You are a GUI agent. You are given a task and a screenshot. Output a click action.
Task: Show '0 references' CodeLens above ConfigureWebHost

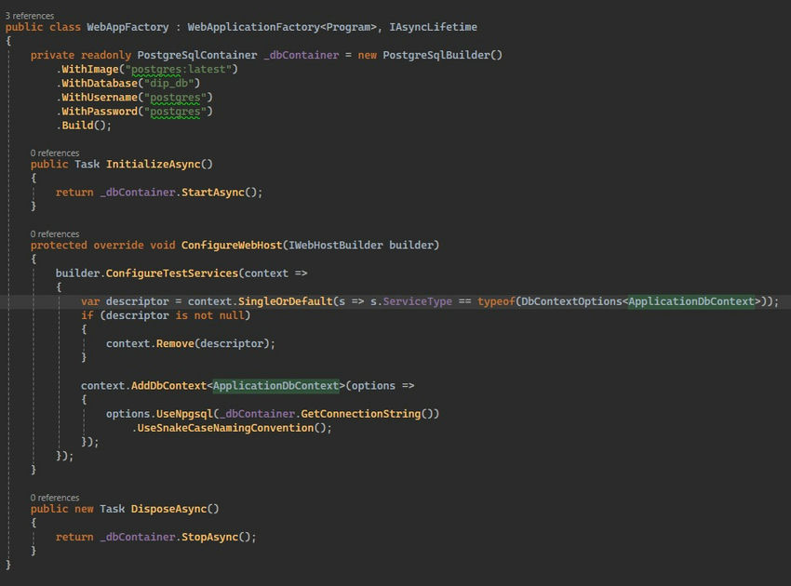click(x=55, y=234)
